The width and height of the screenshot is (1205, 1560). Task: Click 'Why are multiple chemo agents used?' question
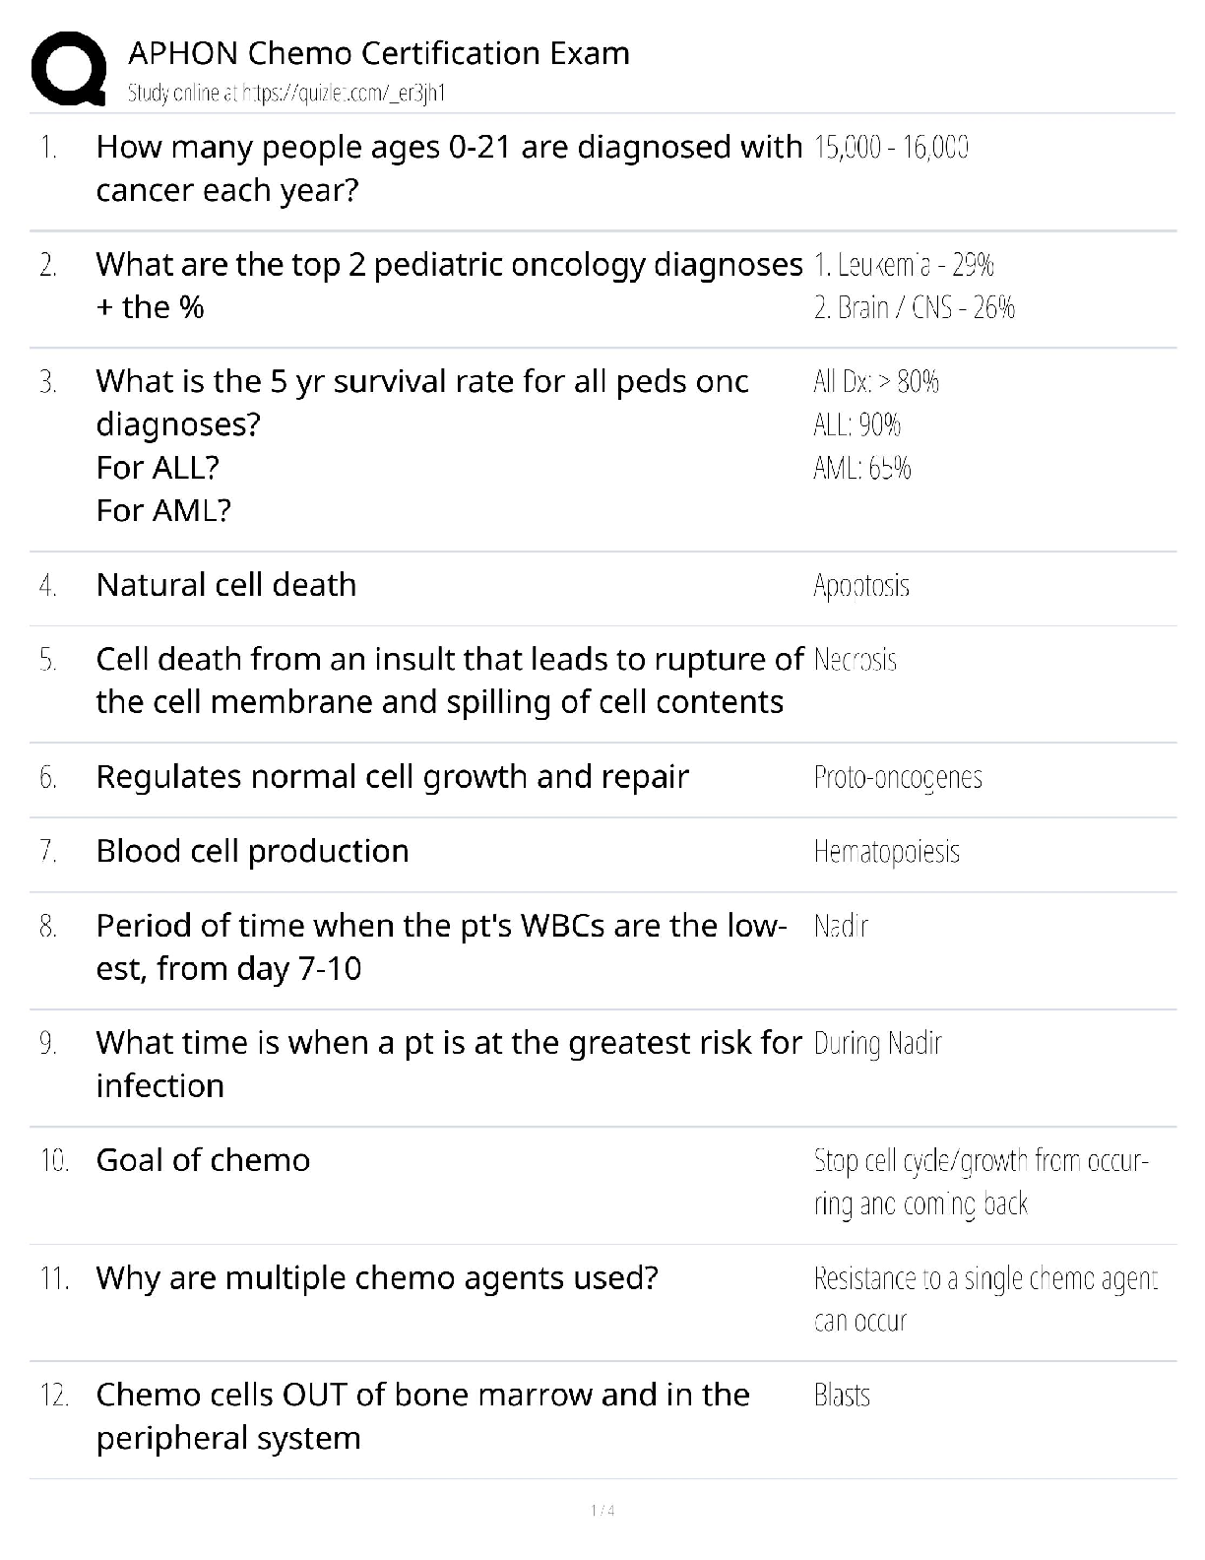(377, 1278)
